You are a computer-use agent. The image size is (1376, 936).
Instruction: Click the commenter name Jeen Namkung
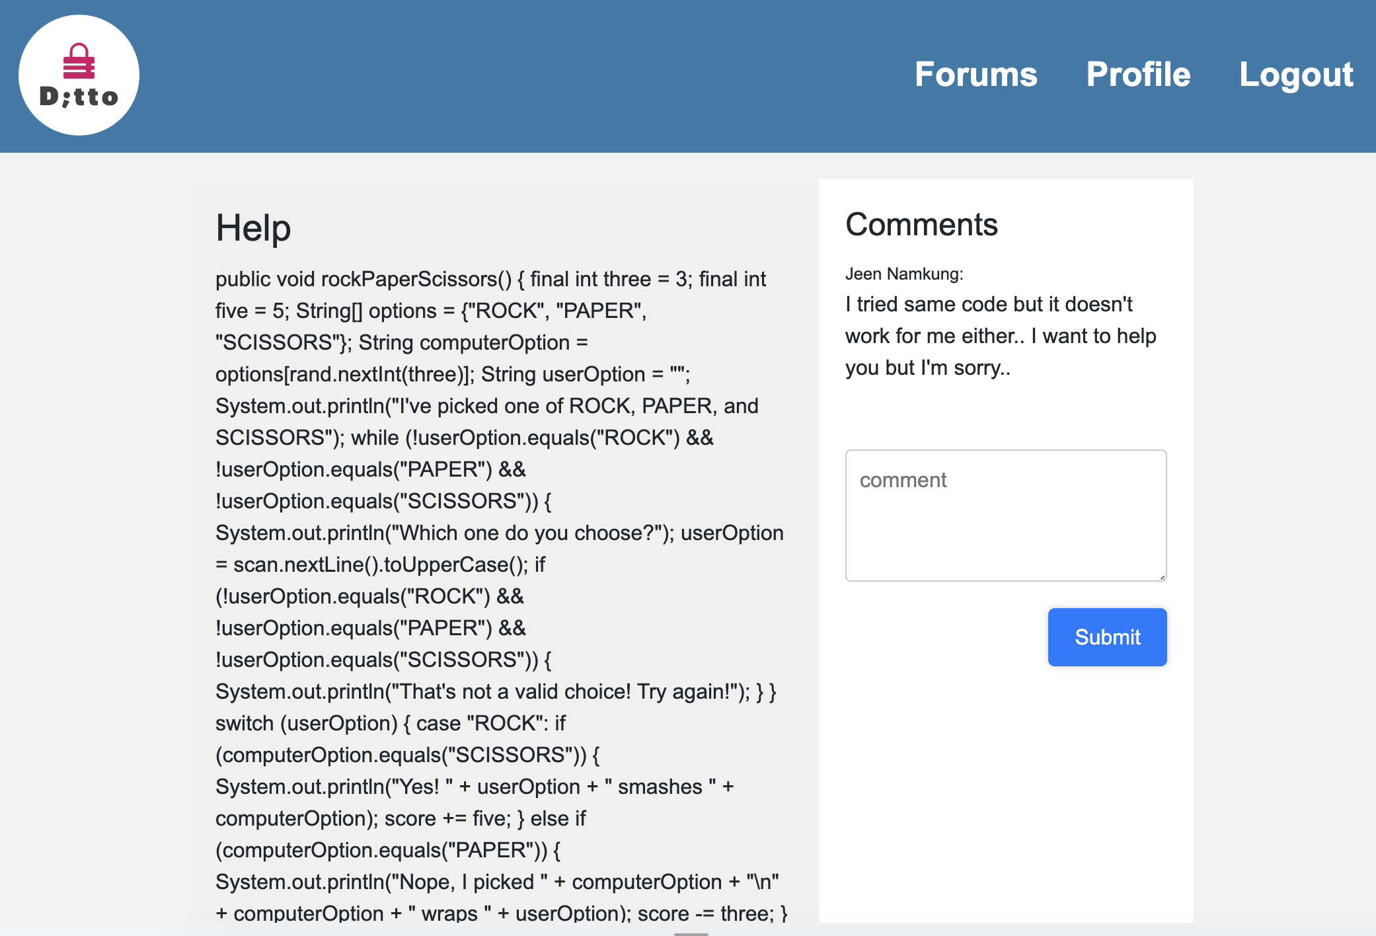coord(903,274)
